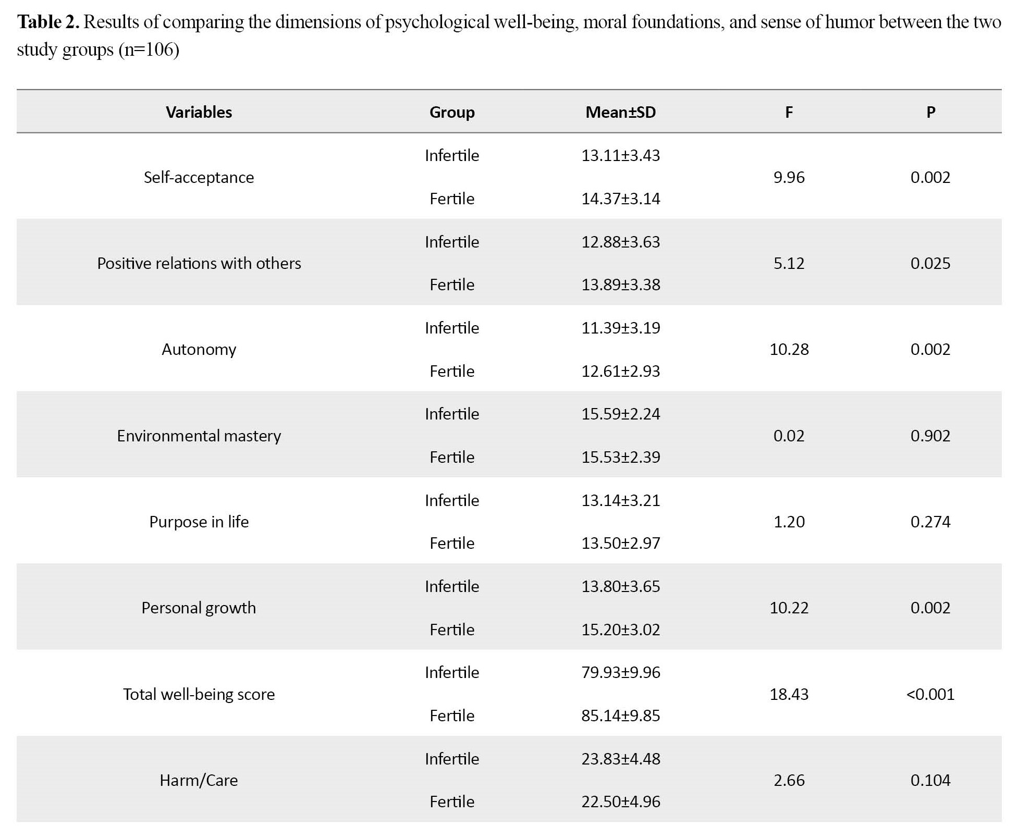The width and height of the screenshot is (1018, 826).
Task: Click the "Personal growth" variable cell
Action: pos(199,608)
